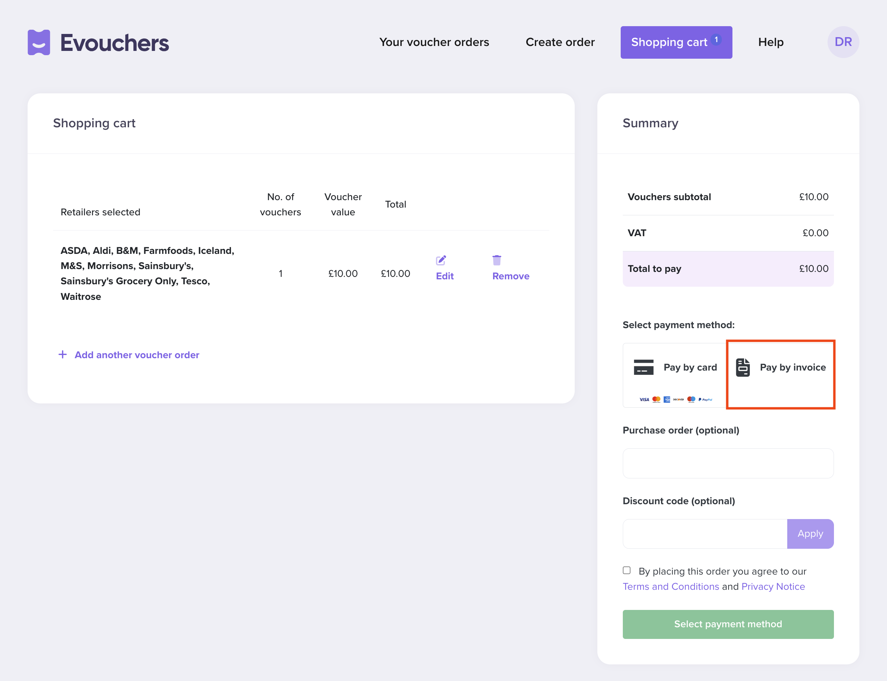
Task: Open the DR user avatar menu
Action: point(843,42)
